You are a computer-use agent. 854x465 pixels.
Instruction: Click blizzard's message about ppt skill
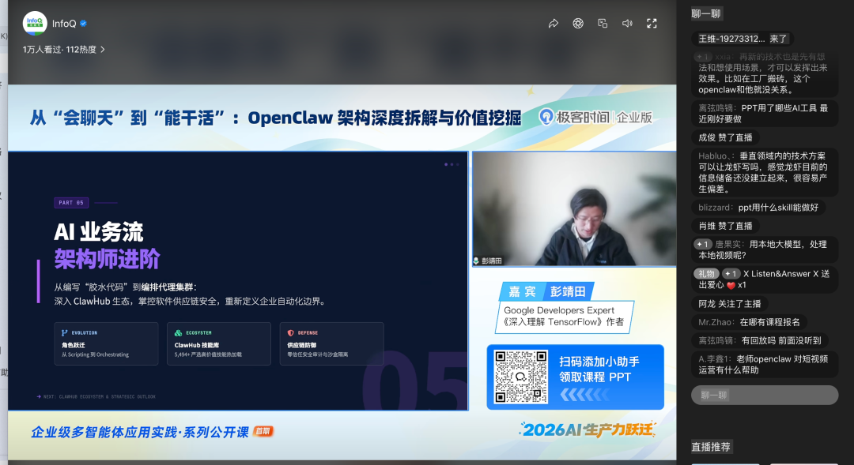[x=758, y=207]
